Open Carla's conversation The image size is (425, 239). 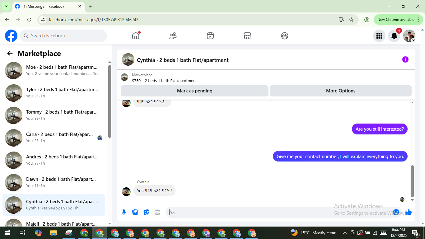(x=54, y=138)
